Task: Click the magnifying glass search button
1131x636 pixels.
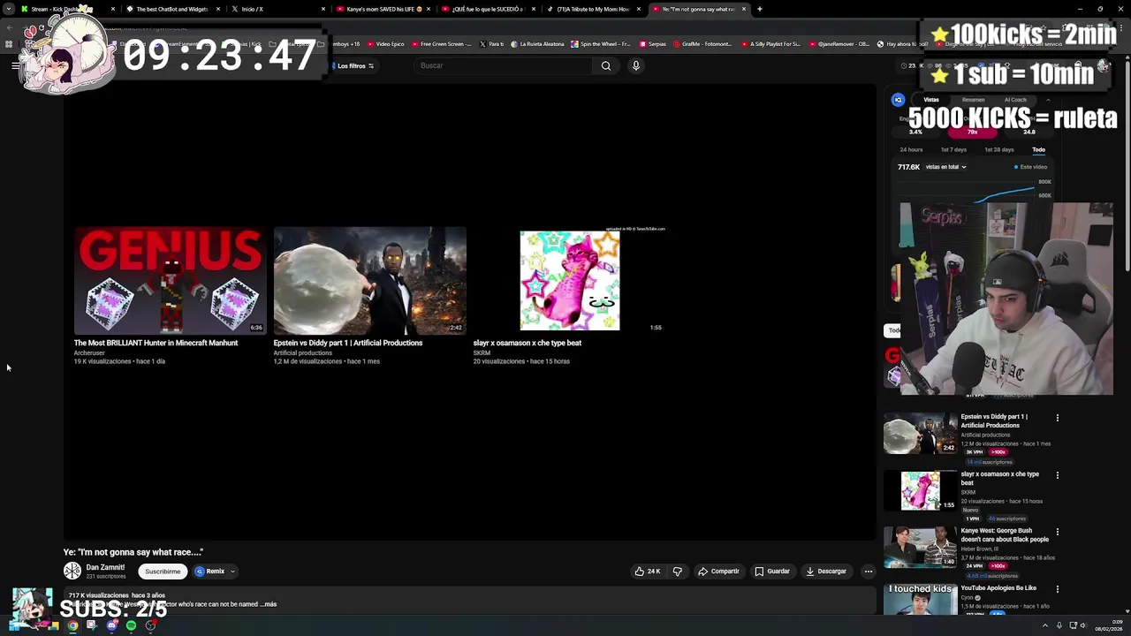Action: point(606,65)
